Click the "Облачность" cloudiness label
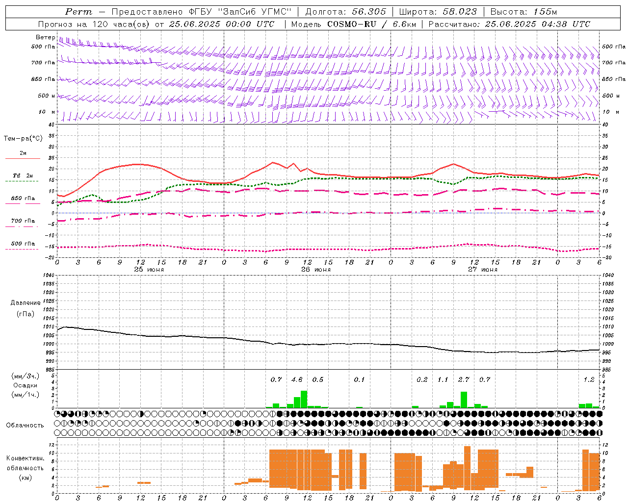Viewport: 628px width, 502px height. pos(25,426)
